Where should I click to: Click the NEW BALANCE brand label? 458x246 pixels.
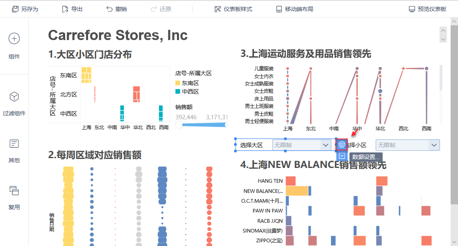point(263,191)
